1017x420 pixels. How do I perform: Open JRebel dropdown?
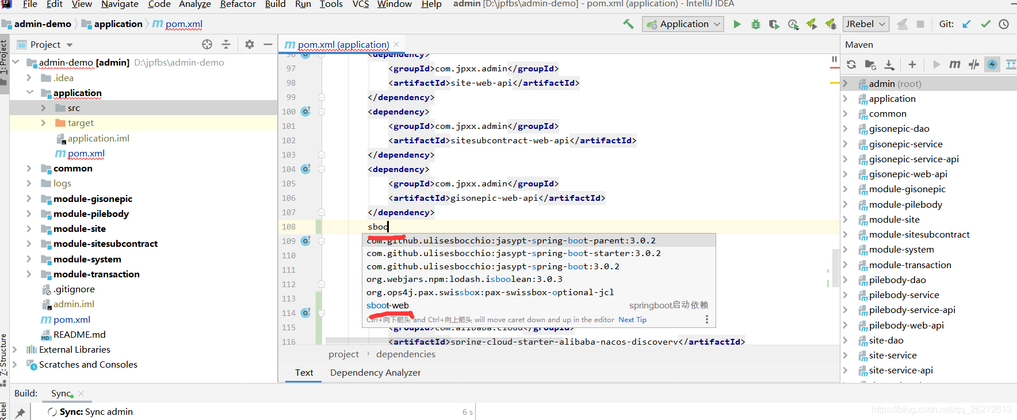click(866, 24)
